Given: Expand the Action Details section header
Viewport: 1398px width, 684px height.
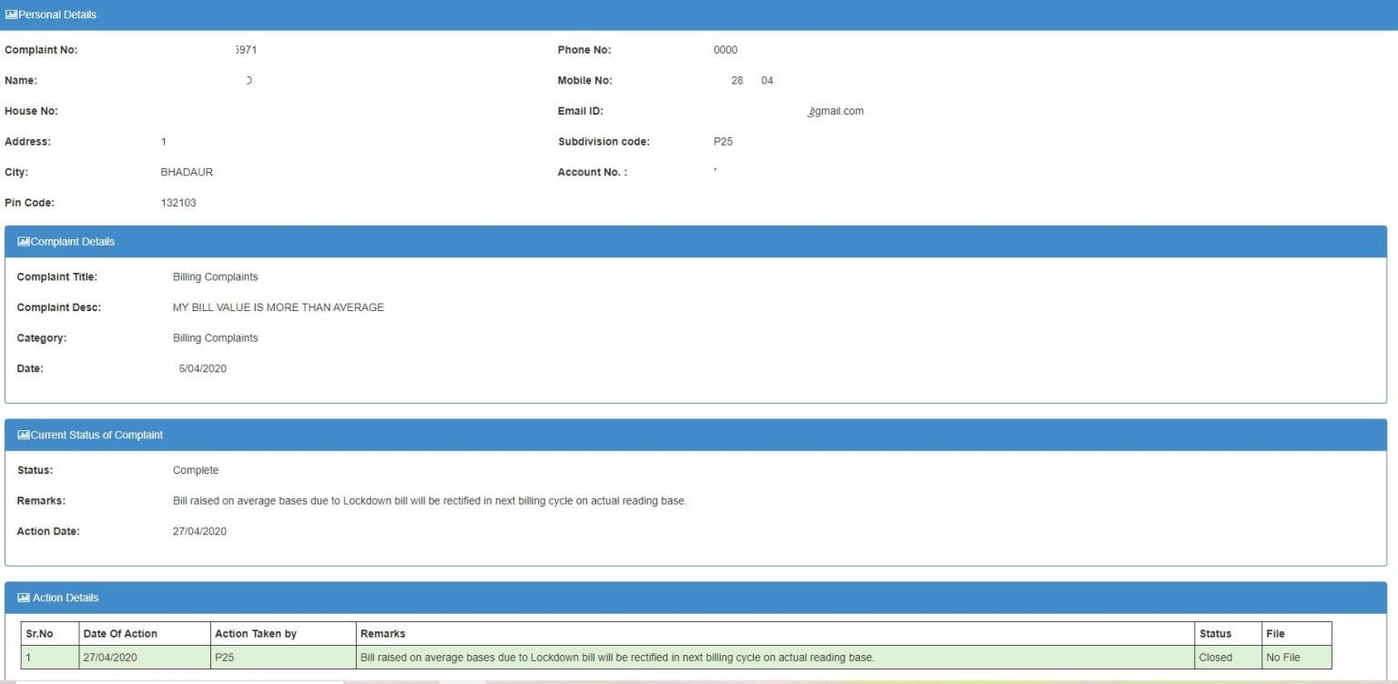Looking at the screenshot, I should tap(65, 598).
